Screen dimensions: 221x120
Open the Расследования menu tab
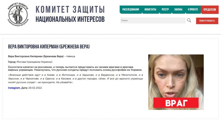click(131, 10)
